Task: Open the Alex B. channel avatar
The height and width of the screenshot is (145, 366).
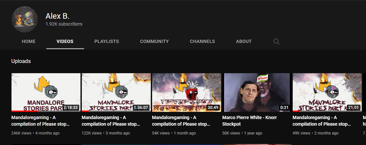Action: pos(25,19)
